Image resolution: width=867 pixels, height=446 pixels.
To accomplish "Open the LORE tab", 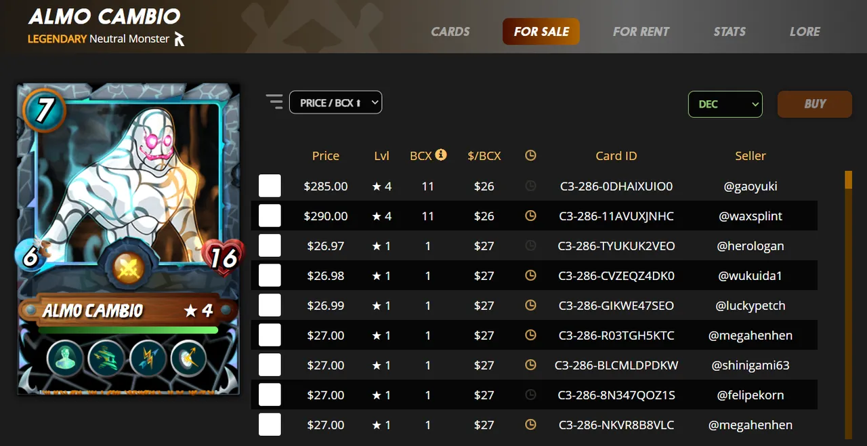I will pos(805,31).
